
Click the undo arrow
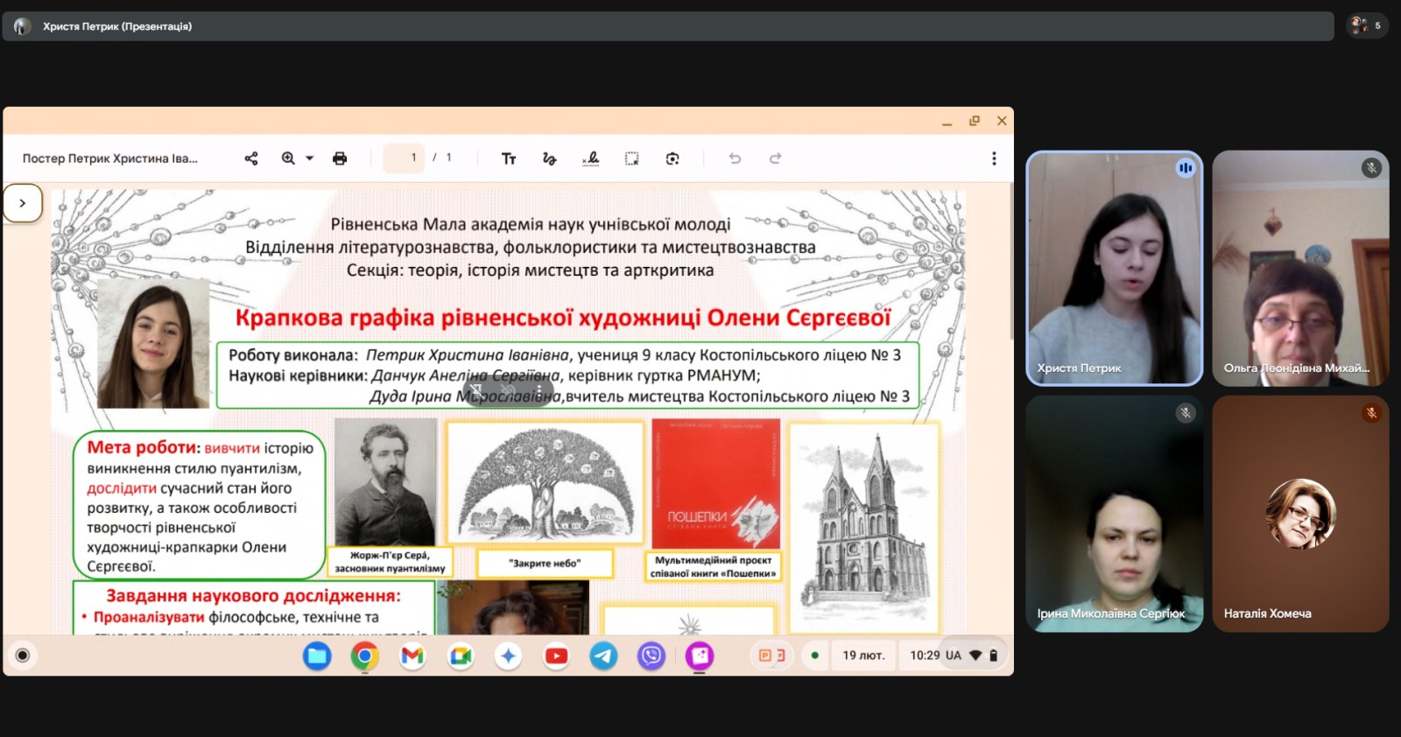pyautogui.click(x=735, y=158)
